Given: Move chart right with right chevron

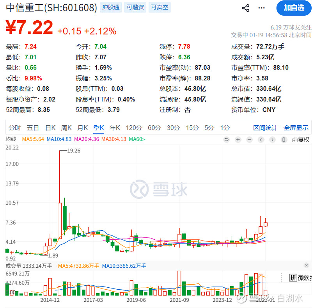Looking at the screenshot, I should tap(272, 140).
